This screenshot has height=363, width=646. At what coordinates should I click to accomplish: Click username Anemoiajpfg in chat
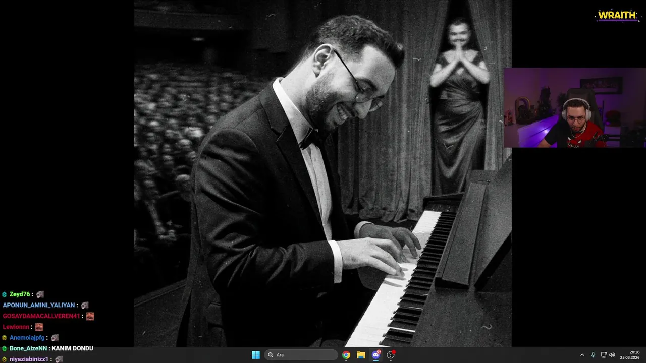click(x=27, y=338)
